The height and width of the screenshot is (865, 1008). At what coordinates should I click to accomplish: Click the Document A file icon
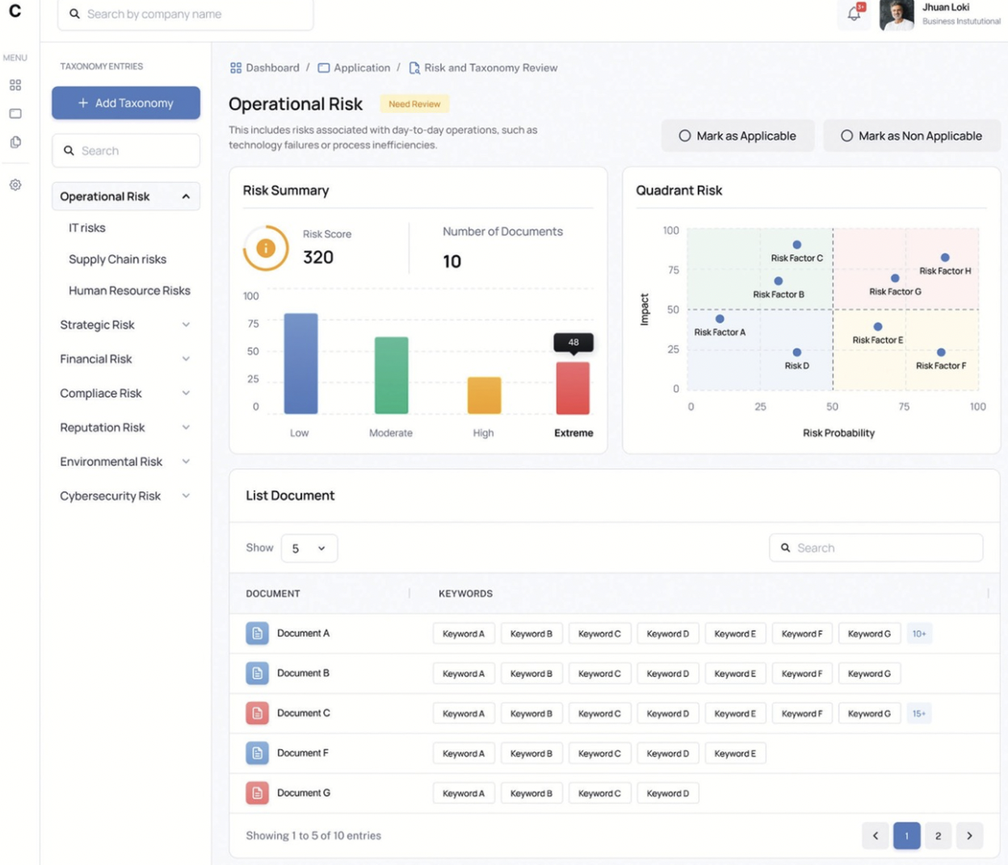point(257,633)
